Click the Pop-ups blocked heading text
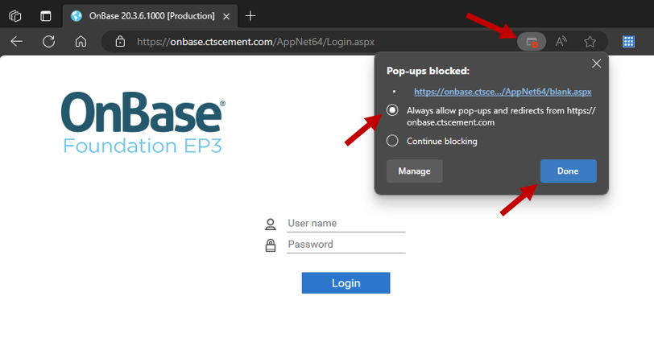The height and width of the screenshot is (346, 654). pos(428,71)
